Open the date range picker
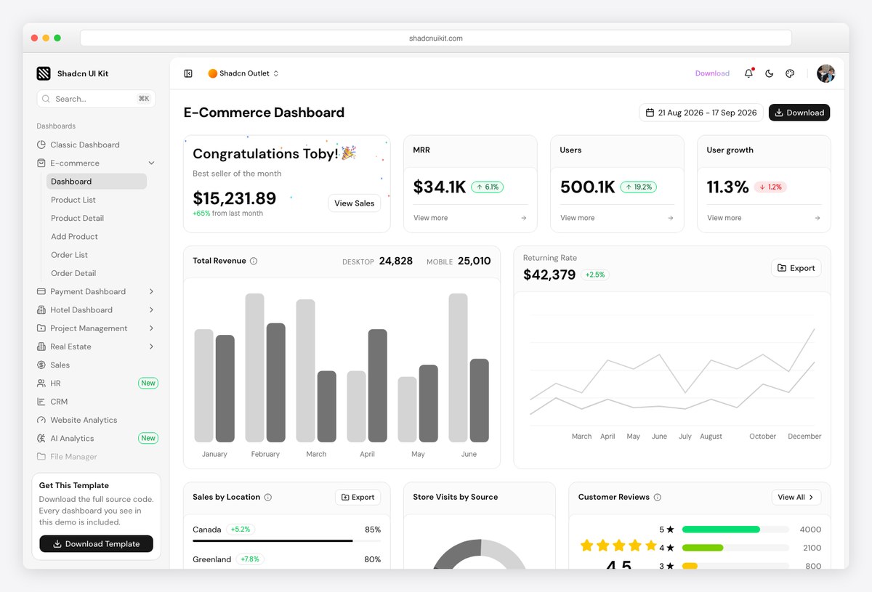The height and width of the screenshot is (592, 872). click(701, 113)
